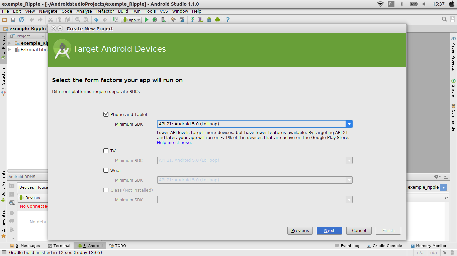Screen dimensions: 457x256
Task: Open Android Device Monitor icon
Action: [217, 20]
